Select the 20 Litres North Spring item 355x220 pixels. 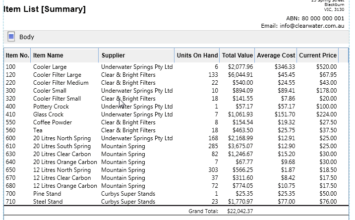(62, 138)
